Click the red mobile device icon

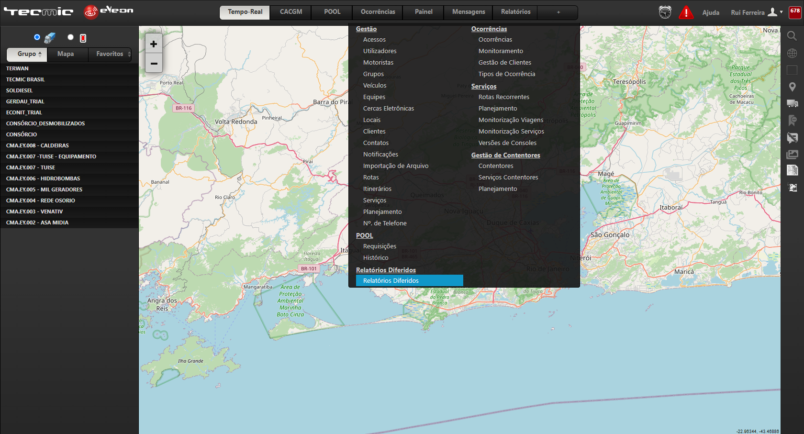tap(83, 38)
